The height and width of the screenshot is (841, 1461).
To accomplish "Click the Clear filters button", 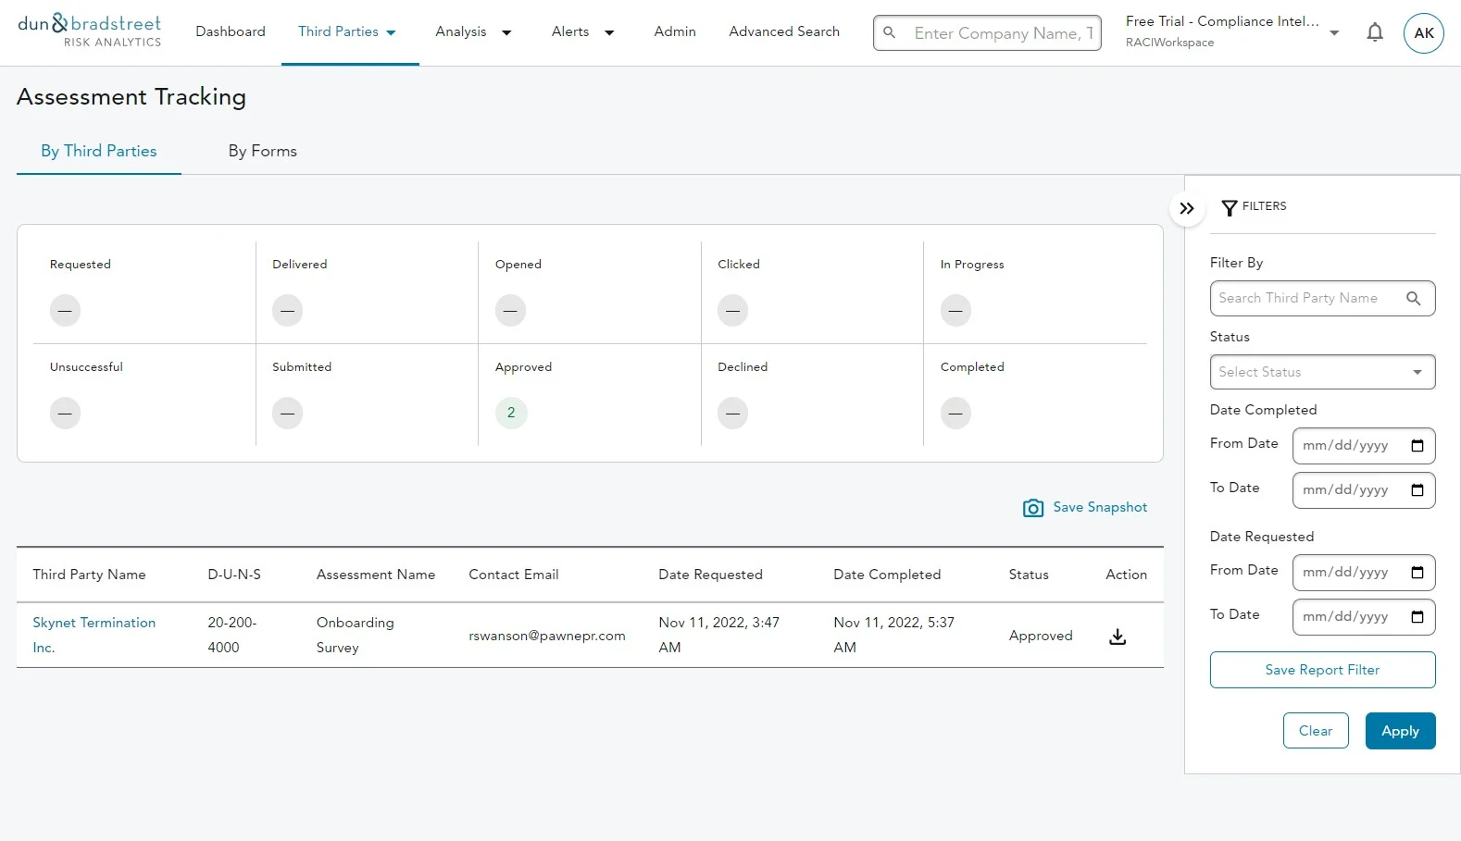I will pos(1316,731).
